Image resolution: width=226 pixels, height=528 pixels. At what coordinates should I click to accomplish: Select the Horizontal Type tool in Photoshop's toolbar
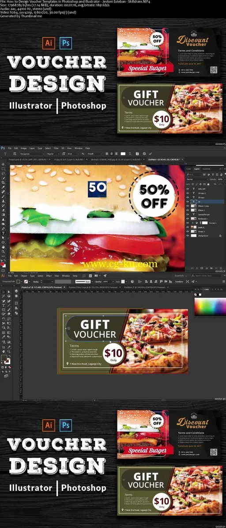[4, 233]
